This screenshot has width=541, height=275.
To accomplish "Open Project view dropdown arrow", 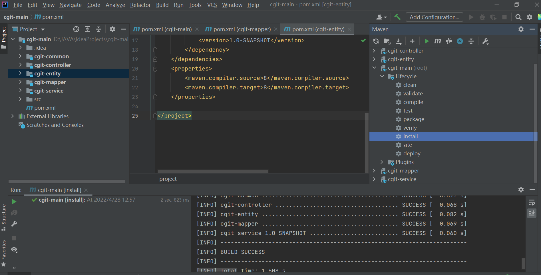I will pyautogui.click(x=43, y=29).
